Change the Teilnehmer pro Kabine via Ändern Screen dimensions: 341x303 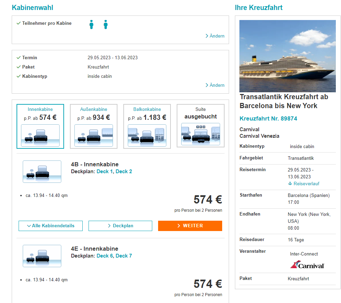(215, 36)
